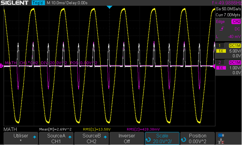The height and width of the screenshot is (145, 242).
Task: Click channel 1 1X probe attenuation badge
Action: (x=221, y=51)
